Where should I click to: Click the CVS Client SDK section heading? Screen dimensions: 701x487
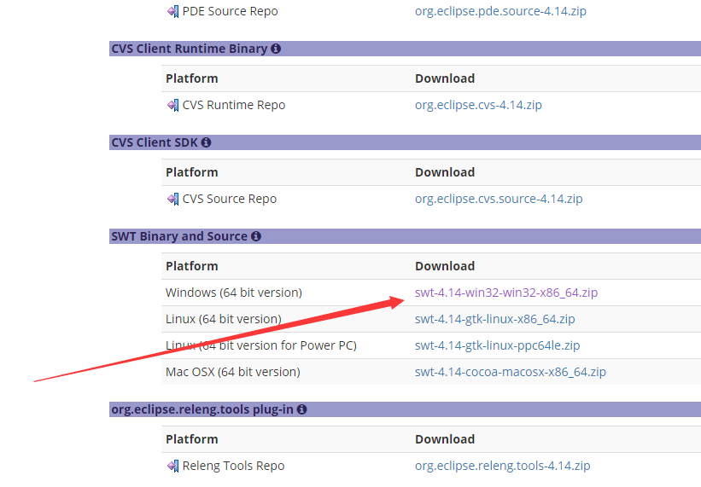click(155, 142)
